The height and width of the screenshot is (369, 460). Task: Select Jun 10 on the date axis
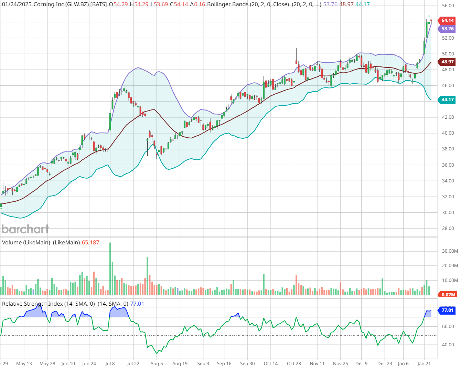pos(68,363)
